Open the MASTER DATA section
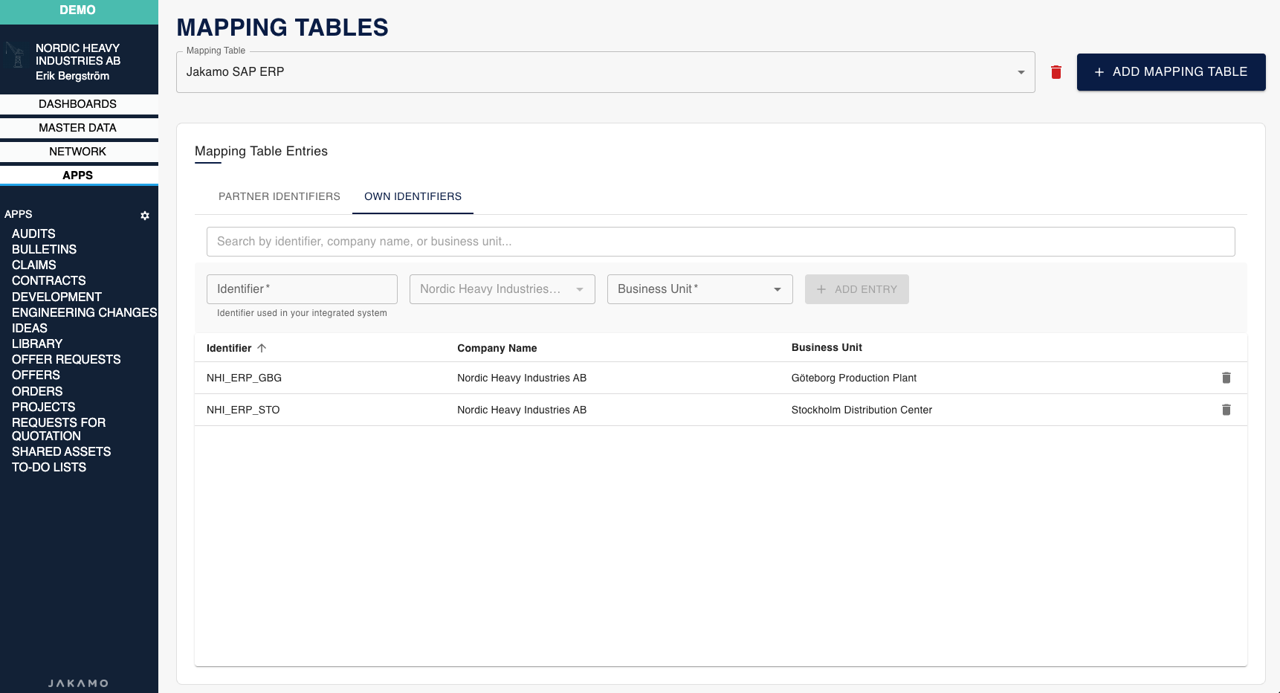 coord(77,127)
